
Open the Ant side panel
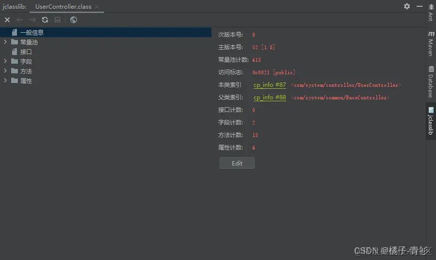[431, 13]
